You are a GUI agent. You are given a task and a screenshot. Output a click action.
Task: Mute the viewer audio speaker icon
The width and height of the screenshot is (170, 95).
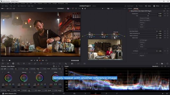pos(10,60)
